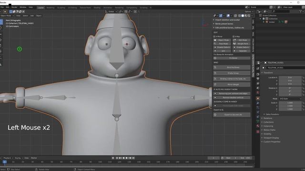
Task: Click the Rotation X value field
Action: 290,88
